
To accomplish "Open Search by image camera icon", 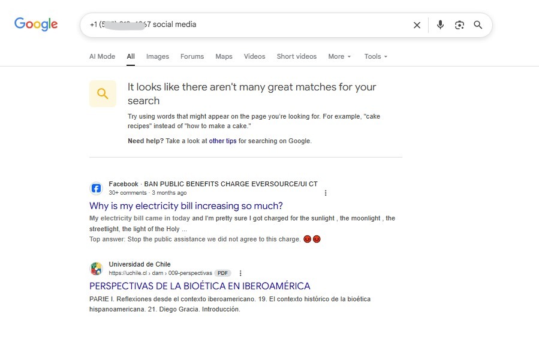I will coord(459,25).
